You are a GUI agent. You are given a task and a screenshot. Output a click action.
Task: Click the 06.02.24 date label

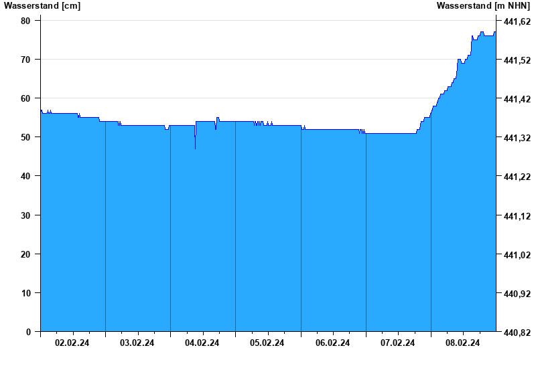[x=332, y=343]
